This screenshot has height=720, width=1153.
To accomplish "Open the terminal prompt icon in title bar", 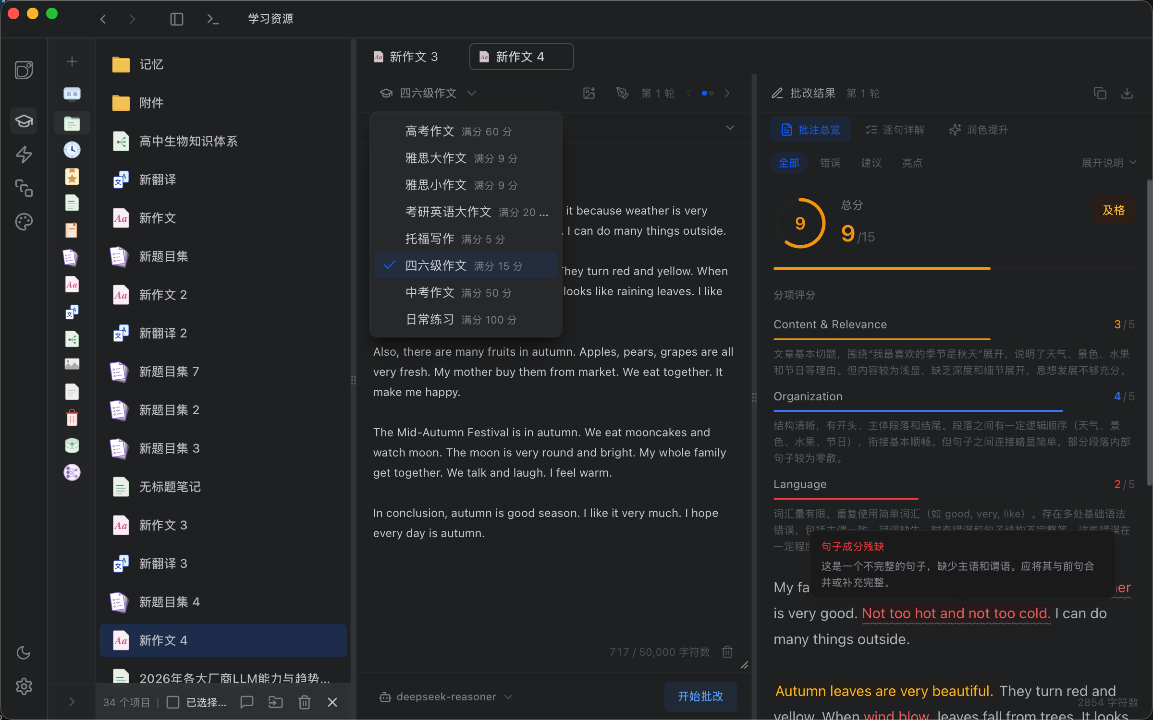I will pyautogui.click(x=212, y=19).
